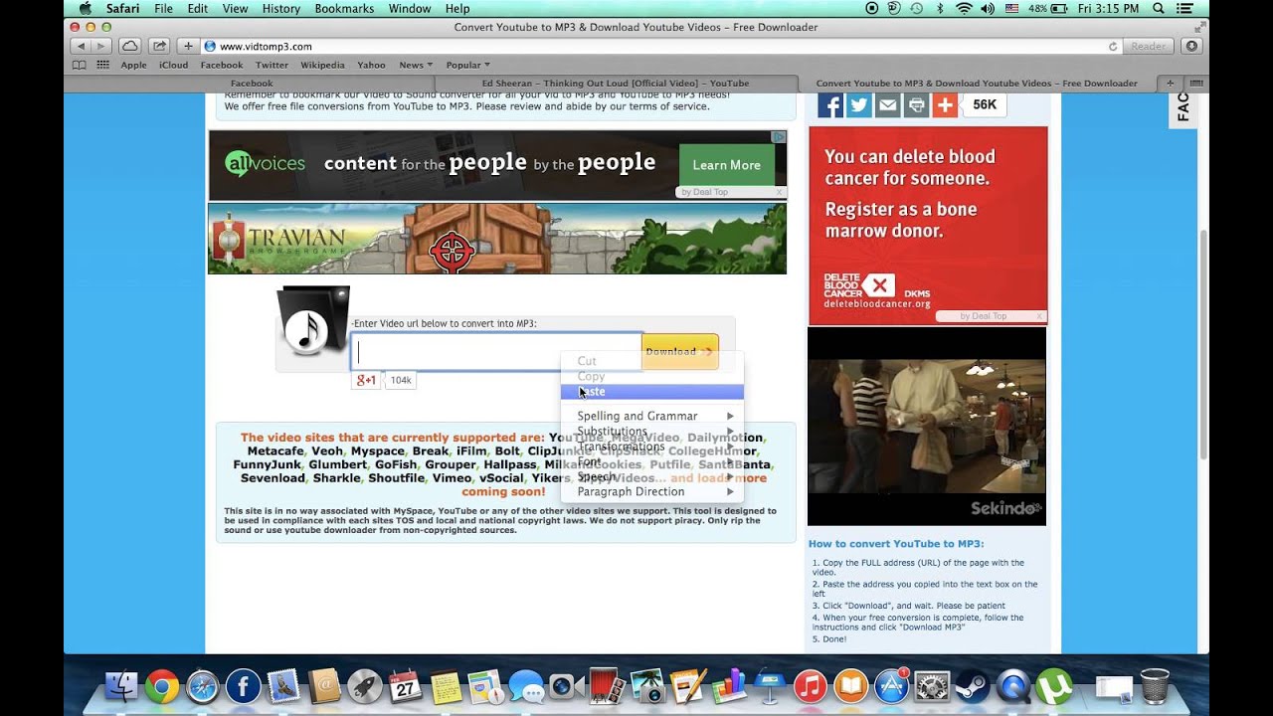Expand News bookmarks folder dropdown
This screenshot has height=716, width=1273.
tap(416, 65)
